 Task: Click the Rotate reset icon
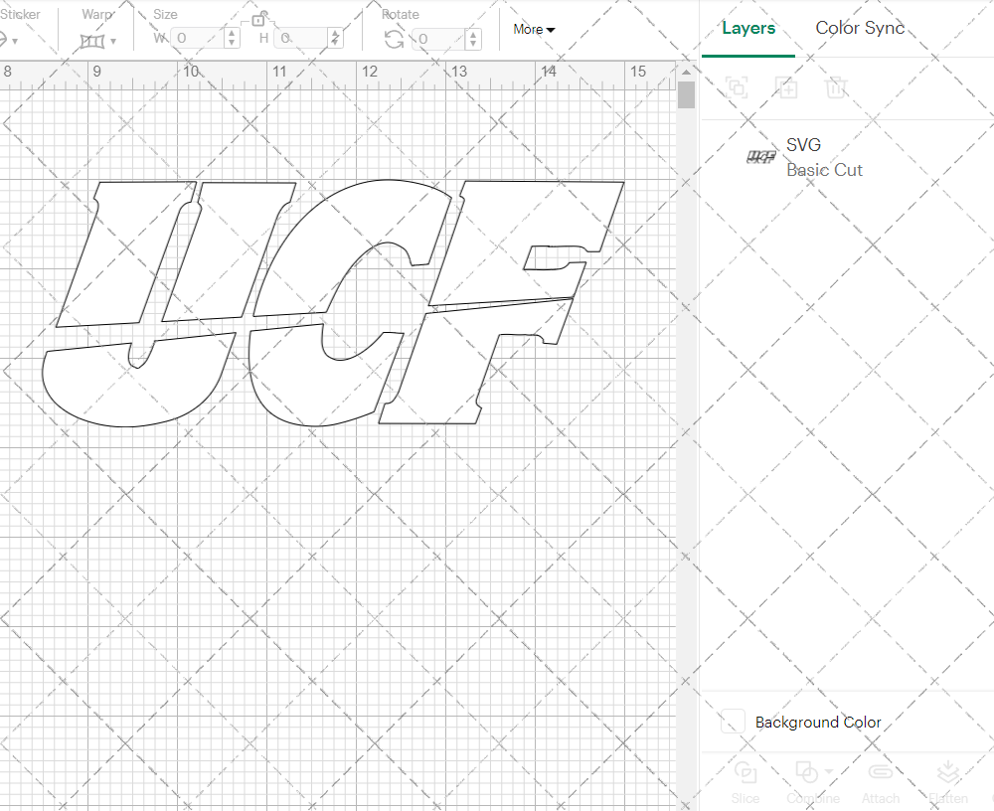[394, 39]
